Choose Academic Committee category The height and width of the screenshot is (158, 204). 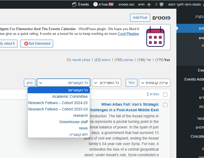(x=59, y=96)
